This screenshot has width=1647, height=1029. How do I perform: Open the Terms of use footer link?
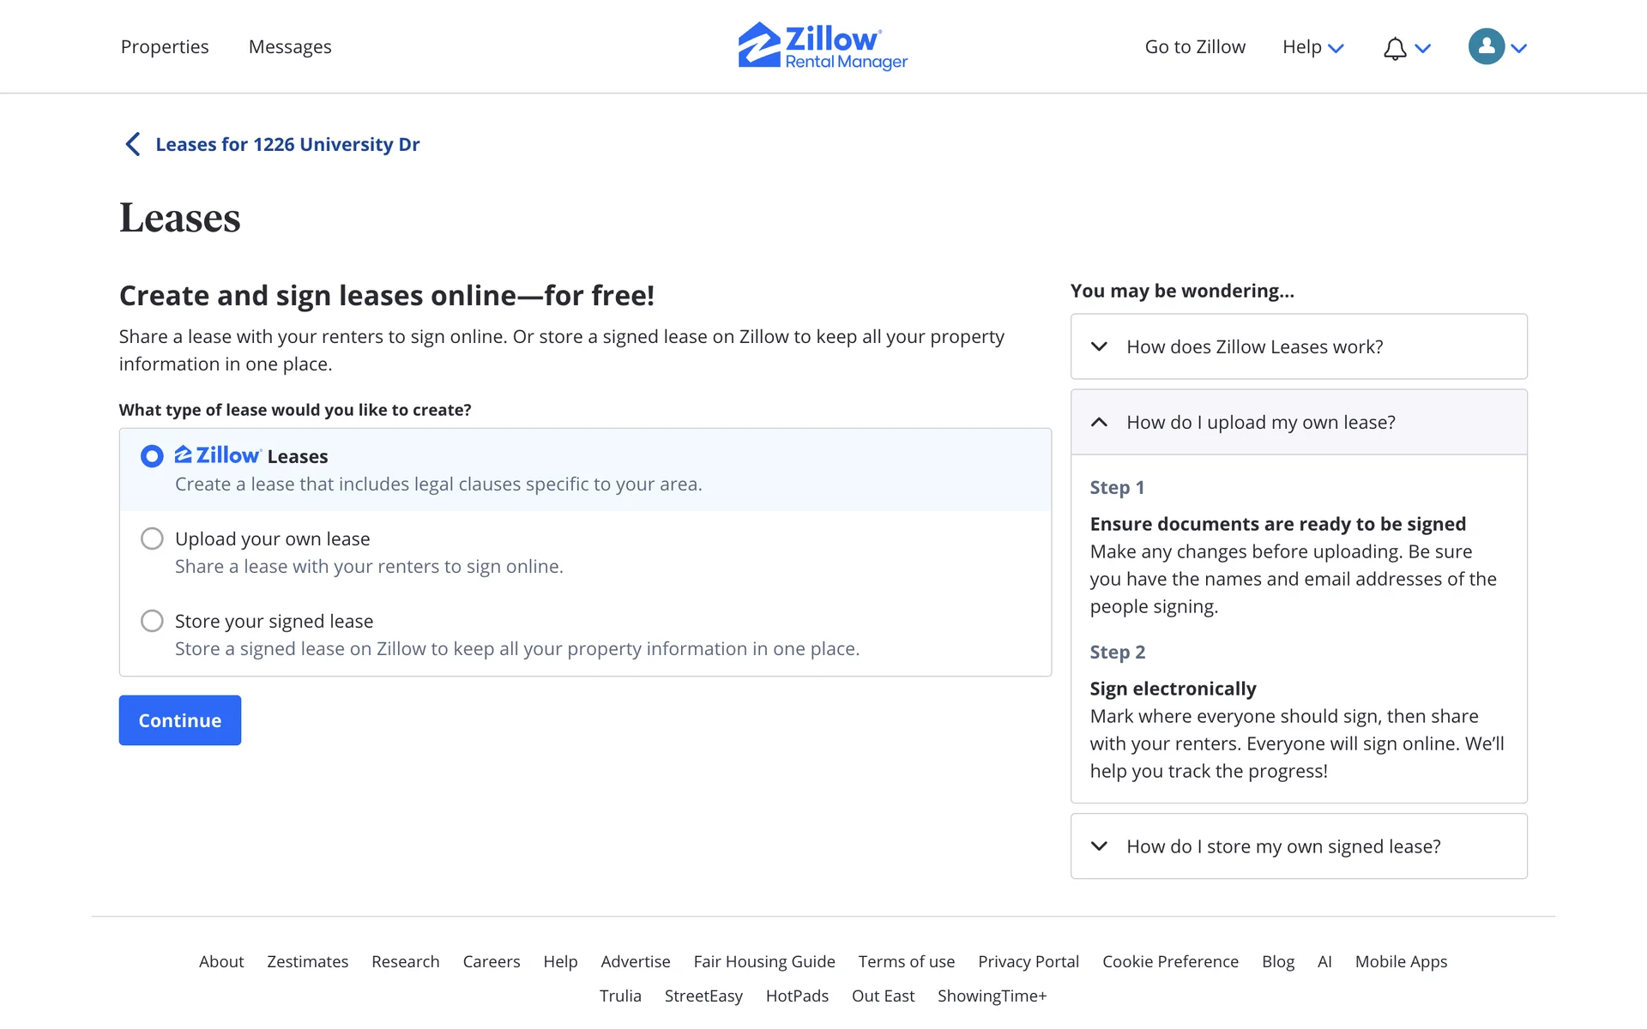(907, 961)
